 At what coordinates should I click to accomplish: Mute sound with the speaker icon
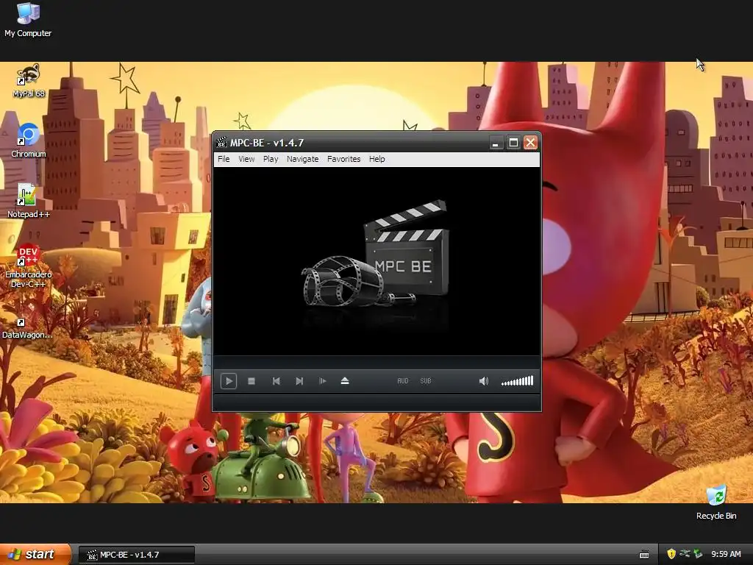[x=484, y=381]
